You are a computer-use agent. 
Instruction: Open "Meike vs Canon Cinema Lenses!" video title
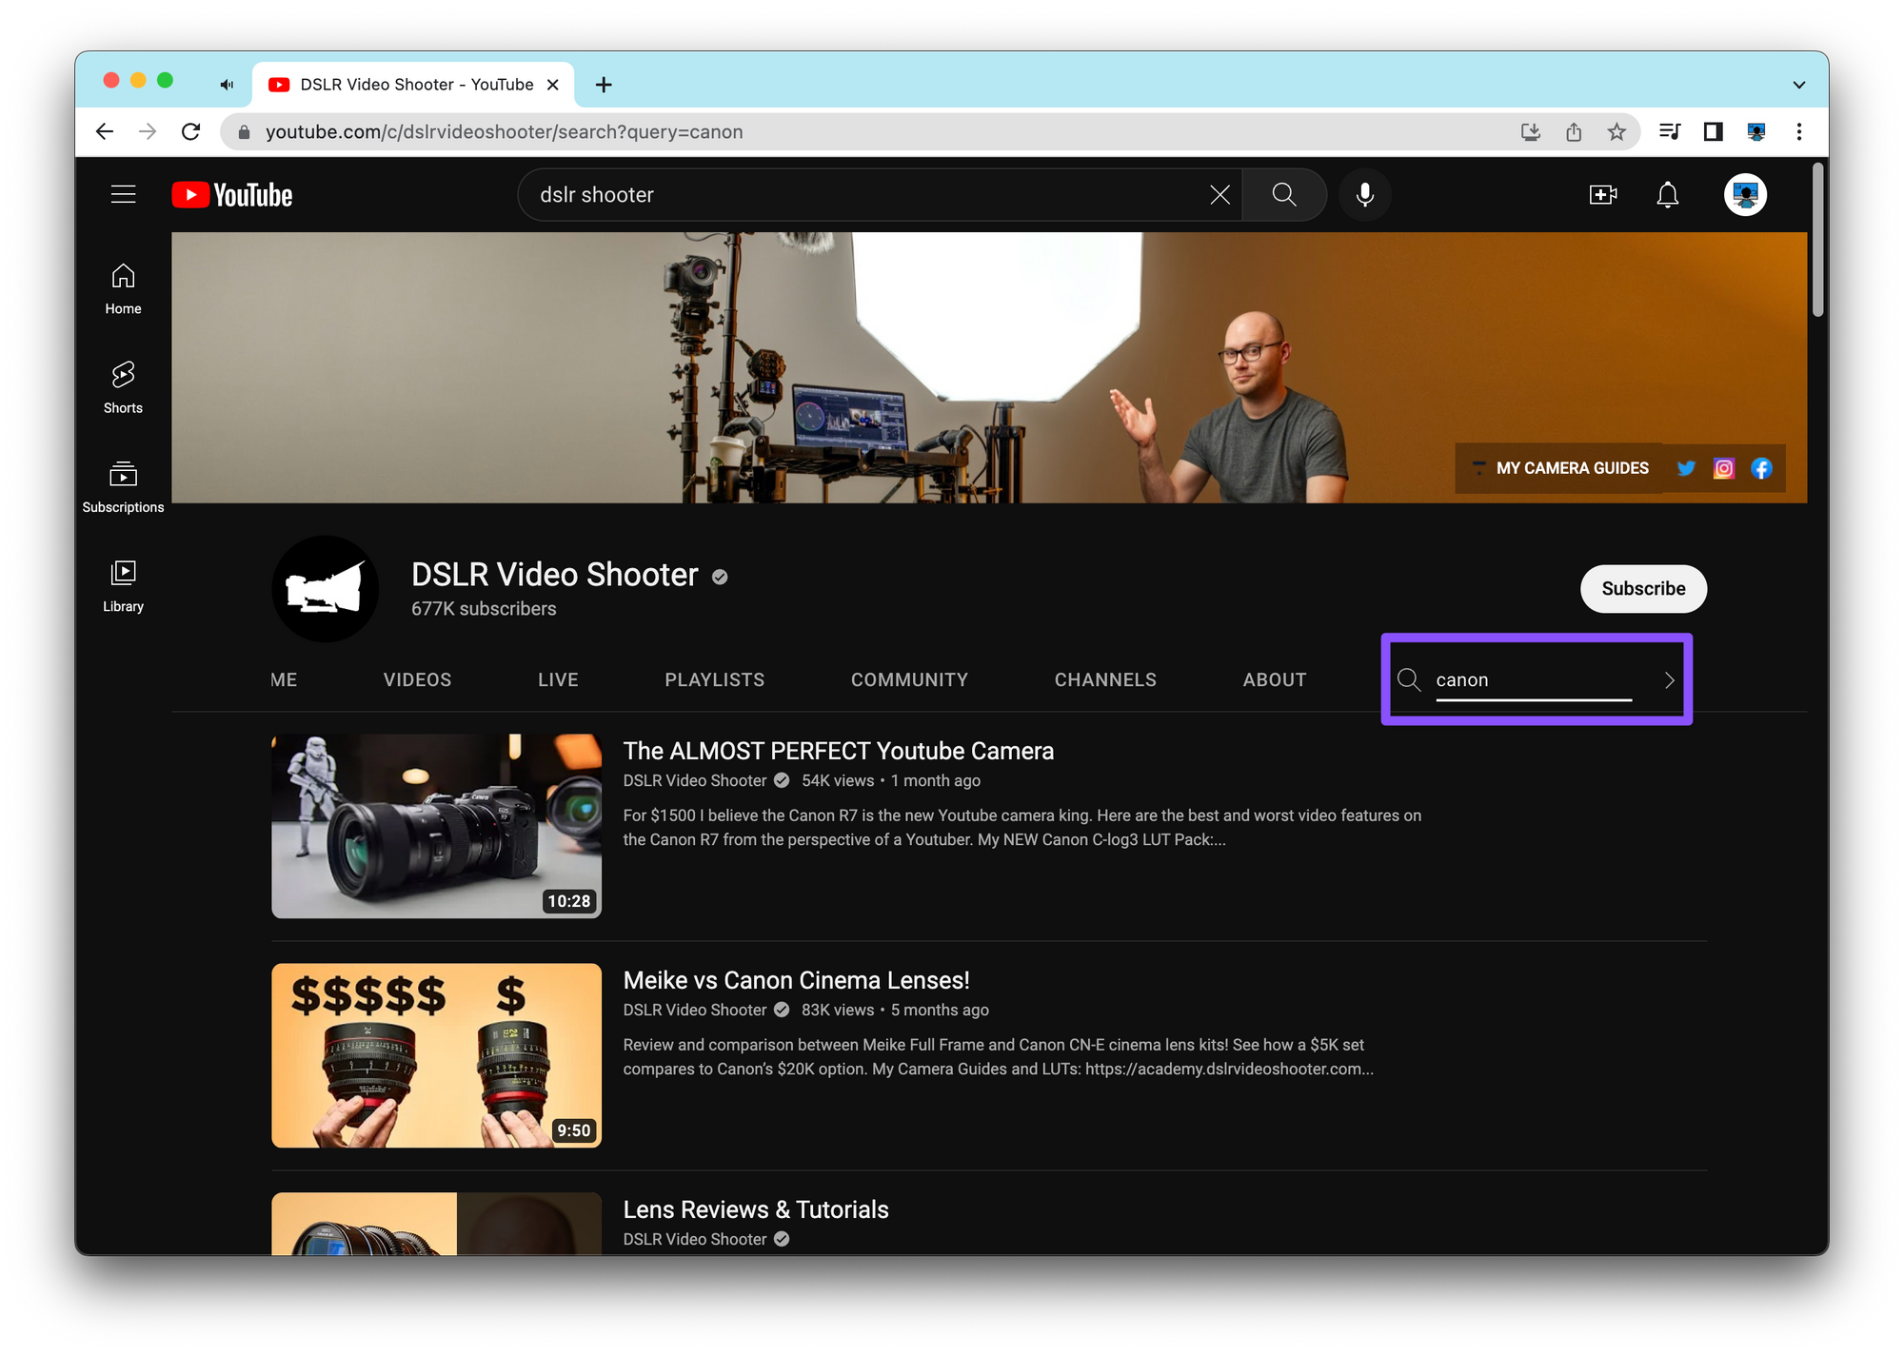tap(796, 980)
